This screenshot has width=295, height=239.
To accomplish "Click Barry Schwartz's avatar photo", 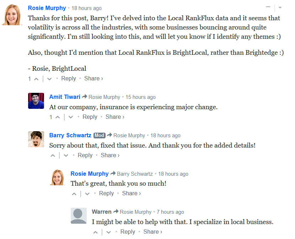I will (36, 139).
